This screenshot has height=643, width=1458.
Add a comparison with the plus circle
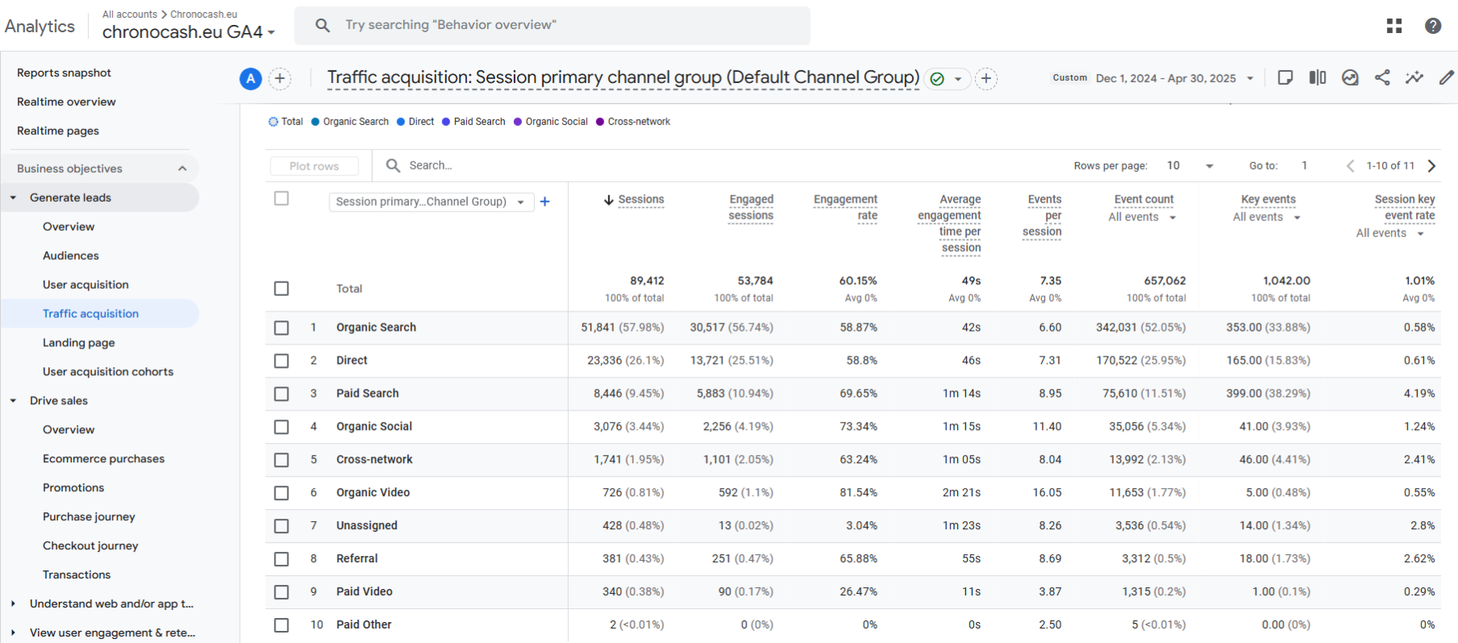pyautogui.click(x=279, y=78)
